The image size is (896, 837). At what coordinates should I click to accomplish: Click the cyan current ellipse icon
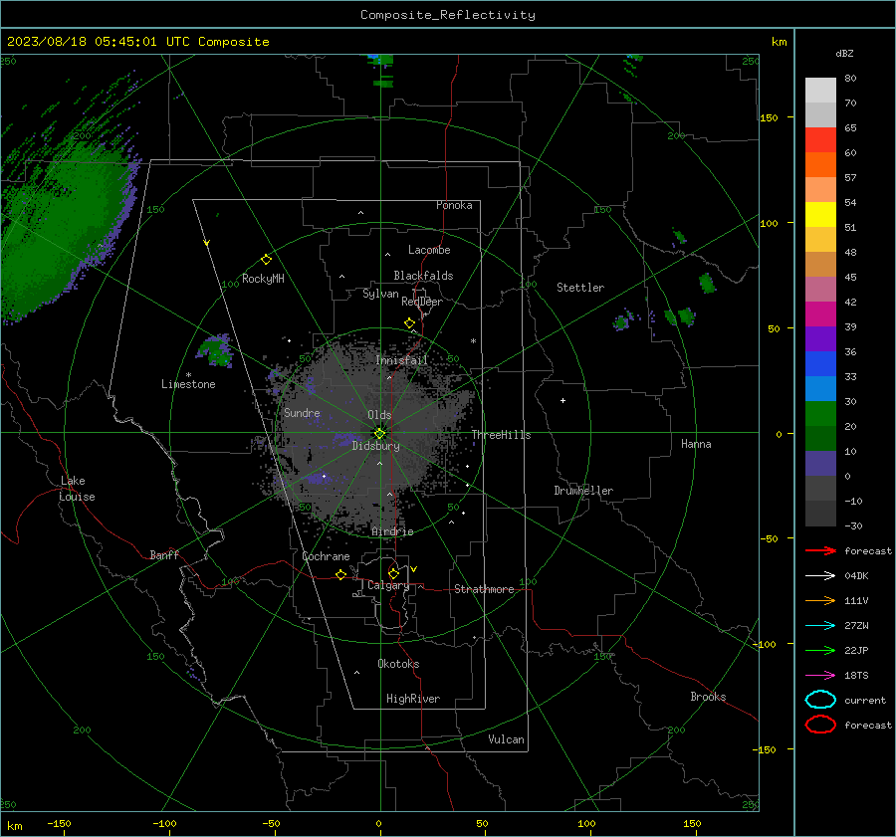click(820, 700)
